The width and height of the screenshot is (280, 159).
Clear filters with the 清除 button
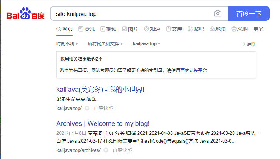(x=249, y=44)
